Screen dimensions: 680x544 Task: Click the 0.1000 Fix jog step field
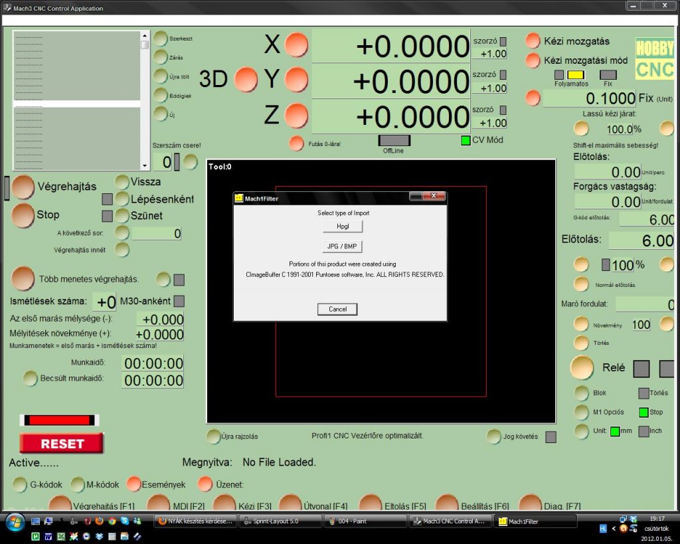590,98
